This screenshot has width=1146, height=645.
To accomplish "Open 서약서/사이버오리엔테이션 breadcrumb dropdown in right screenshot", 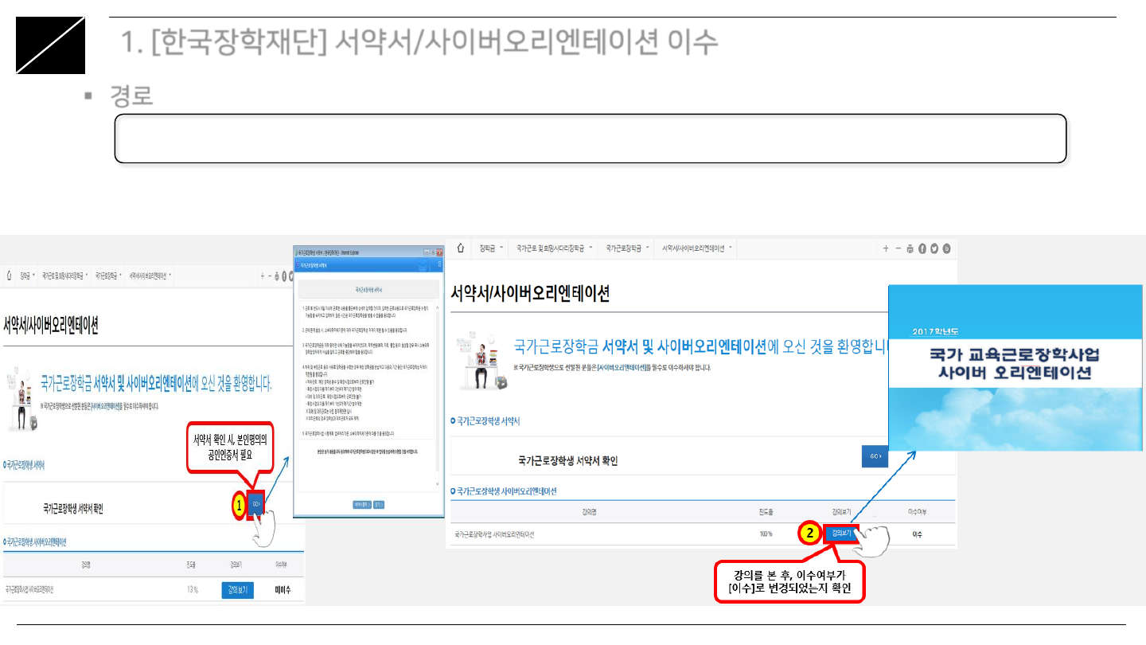I will tap(697, 248).
